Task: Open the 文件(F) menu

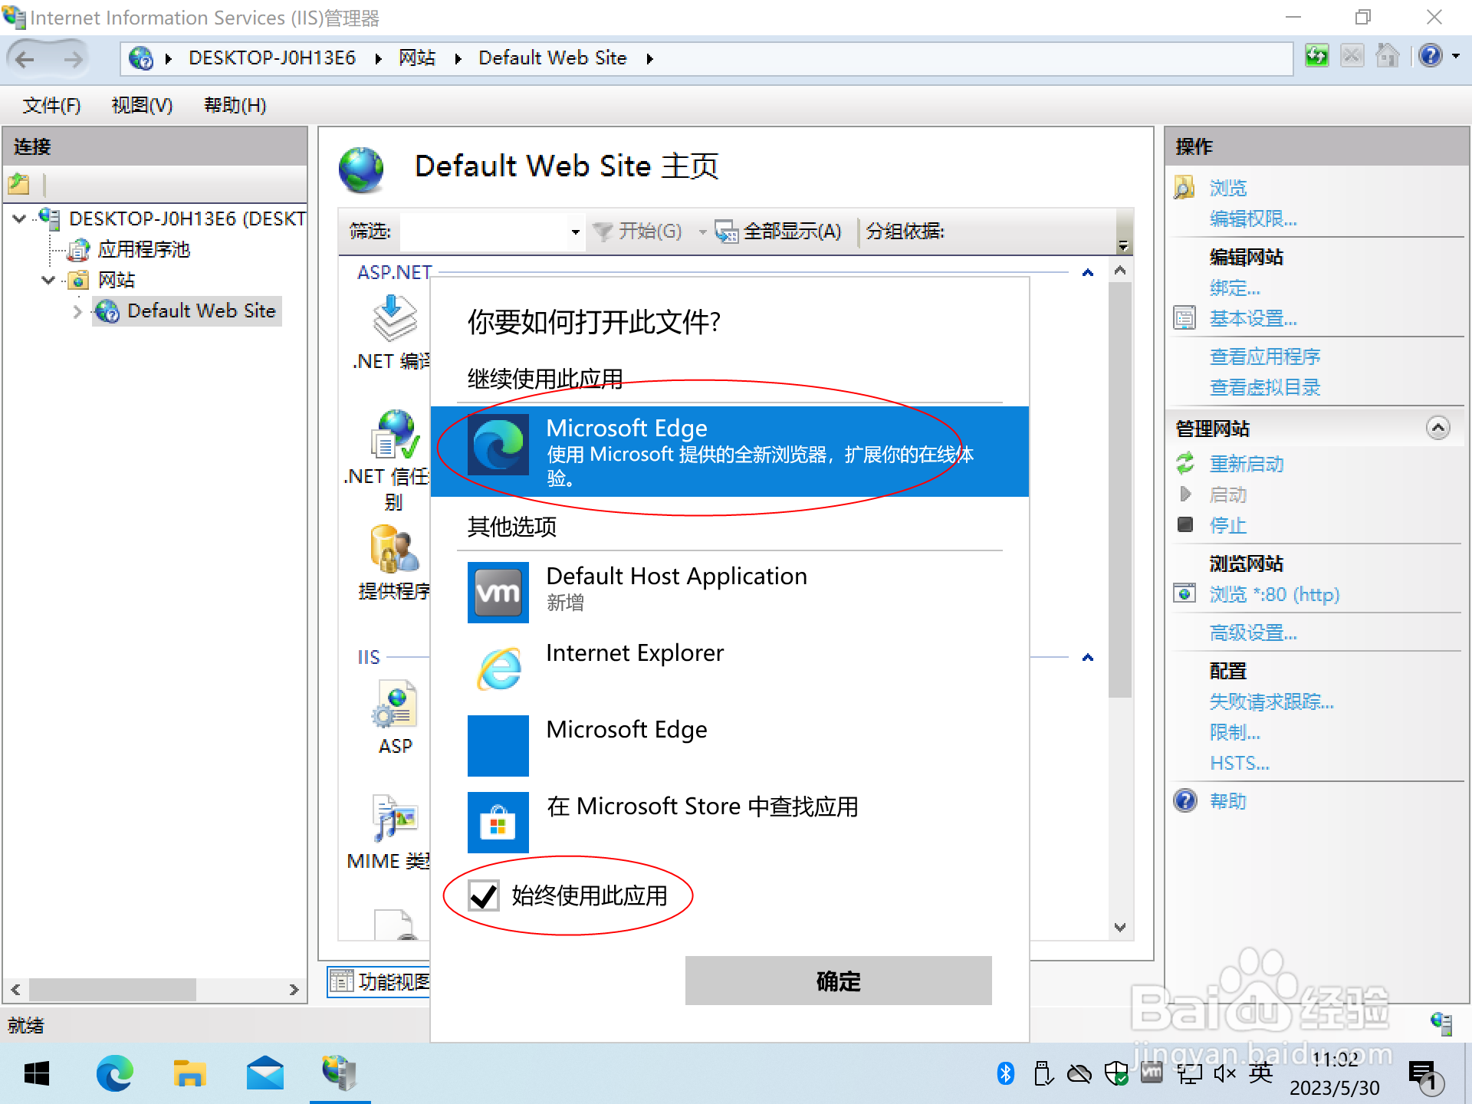Action: coord(51,105)
